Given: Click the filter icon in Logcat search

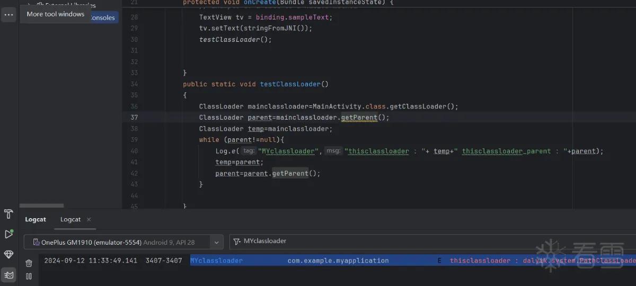Looking at the screenshot, I should [x=237, y=242].
